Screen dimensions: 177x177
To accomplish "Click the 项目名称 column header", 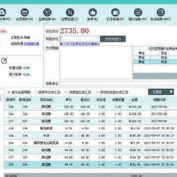I will tap(46, 100).
